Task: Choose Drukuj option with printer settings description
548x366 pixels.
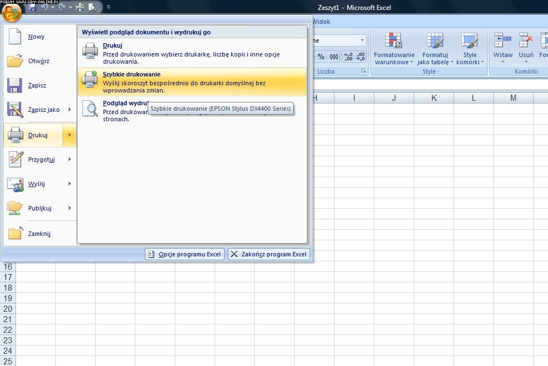Action: pyautogui.click(x=192, y=53)
